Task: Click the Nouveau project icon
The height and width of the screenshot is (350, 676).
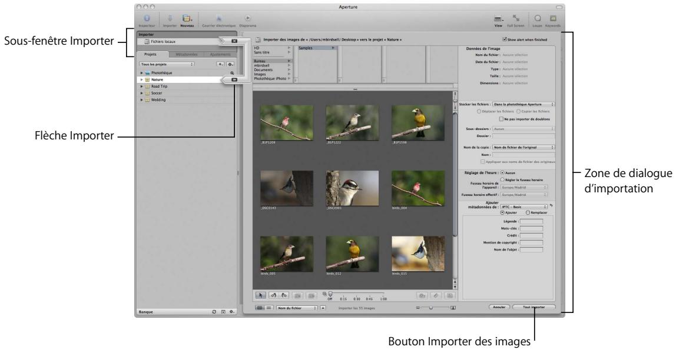Action: pyautogui.click(x=187, y=18)
